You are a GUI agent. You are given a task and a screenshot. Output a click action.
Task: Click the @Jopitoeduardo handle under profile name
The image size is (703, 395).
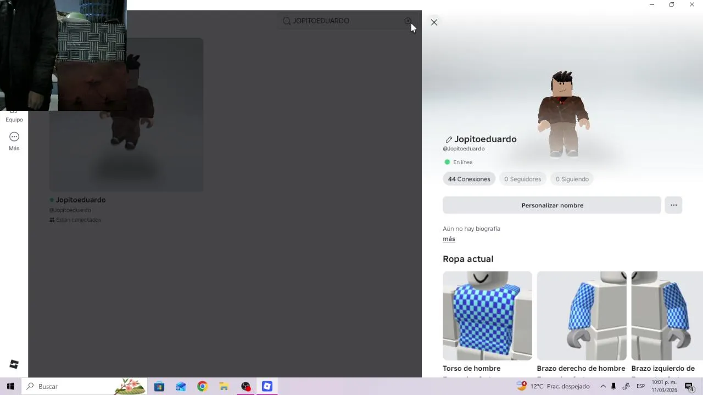(464, 149)
